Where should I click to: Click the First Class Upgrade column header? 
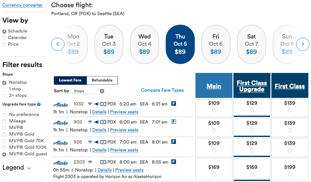252,86
